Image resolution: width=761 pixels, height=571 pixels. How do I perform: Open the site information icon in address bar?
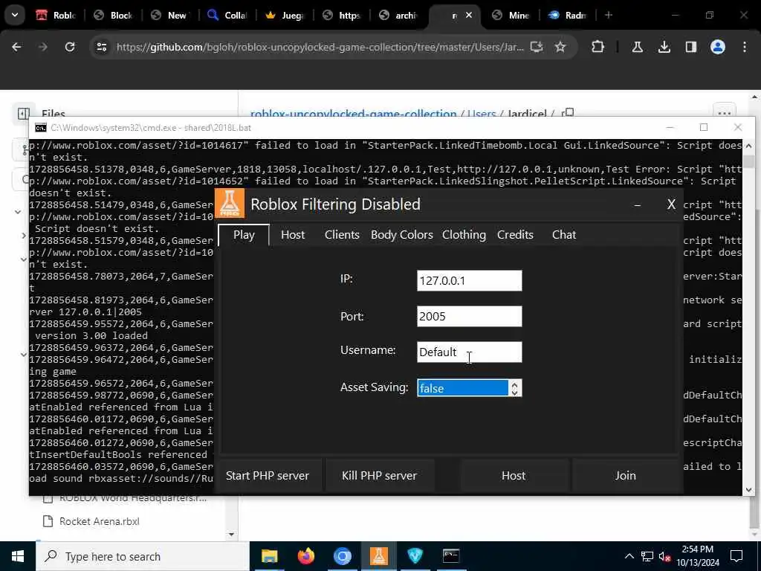101,47
